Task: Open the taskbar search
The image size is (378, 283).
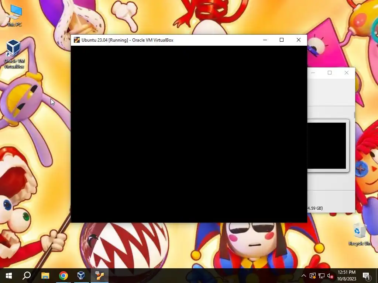Action: click(x=27, y=276)
